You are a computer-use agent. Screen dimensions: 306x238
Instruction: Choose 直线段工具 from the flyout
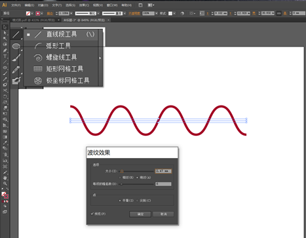click(x=61, y=35)
